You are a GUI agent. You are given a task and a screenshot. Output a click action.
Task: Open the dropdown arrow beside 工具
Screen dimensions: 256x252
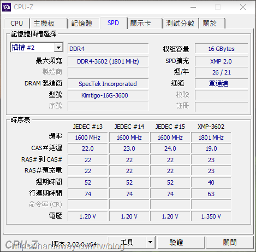pos(151,243)
